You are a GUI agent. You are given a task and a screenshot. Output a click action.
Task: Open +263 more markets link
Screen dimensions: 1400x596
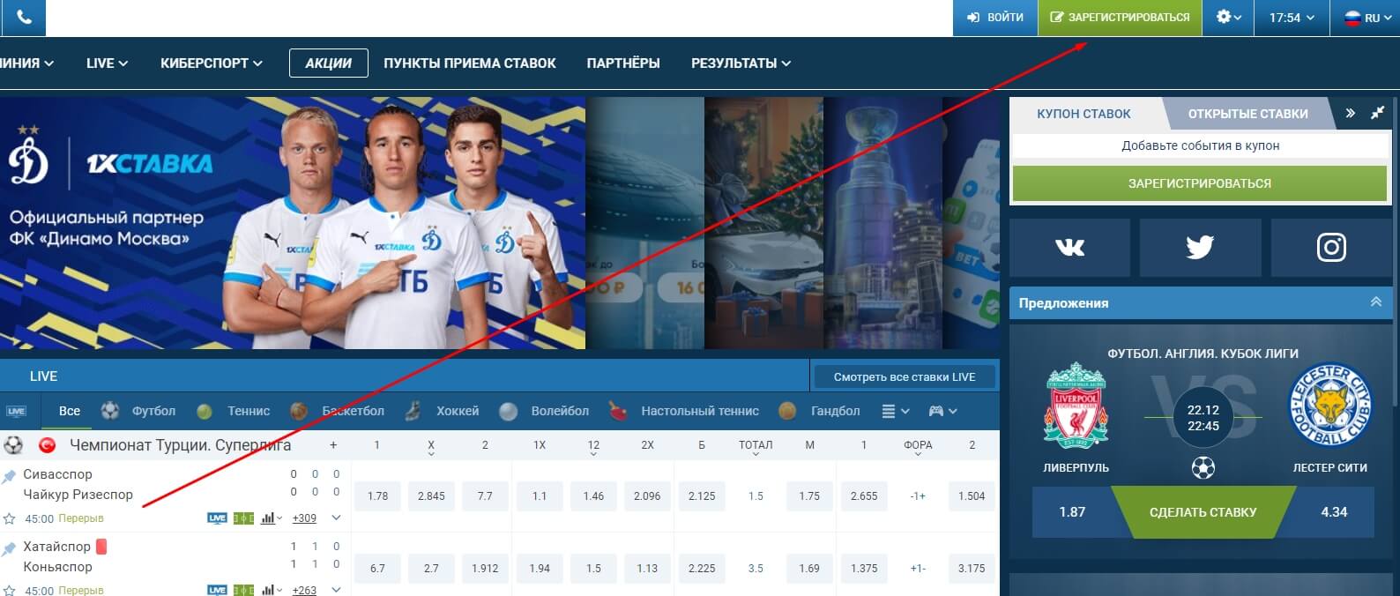(304, 591)
